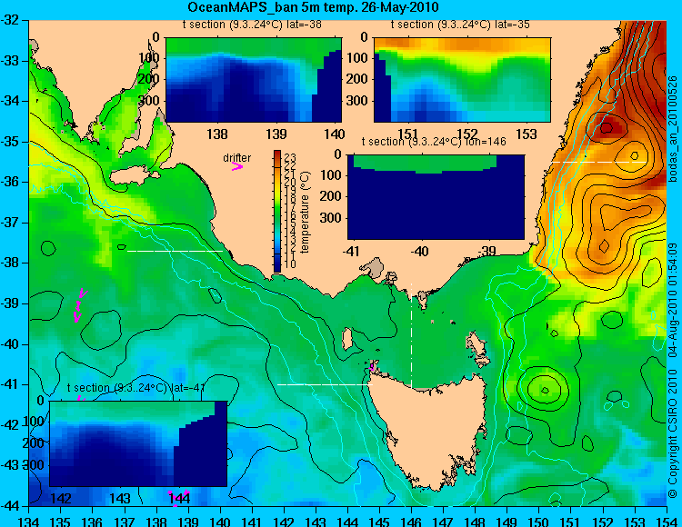Click '-39' on the lon=146 inset axis
The image size is (682, 527).
[x=486, y=251]
